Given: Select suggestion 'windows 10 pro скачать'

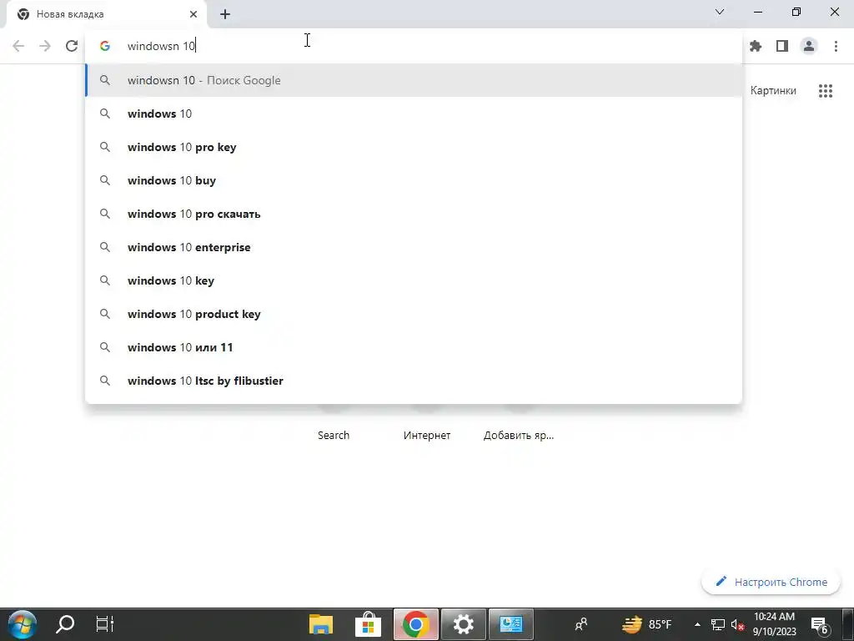Looking at the screenshot, I should 414,214.
